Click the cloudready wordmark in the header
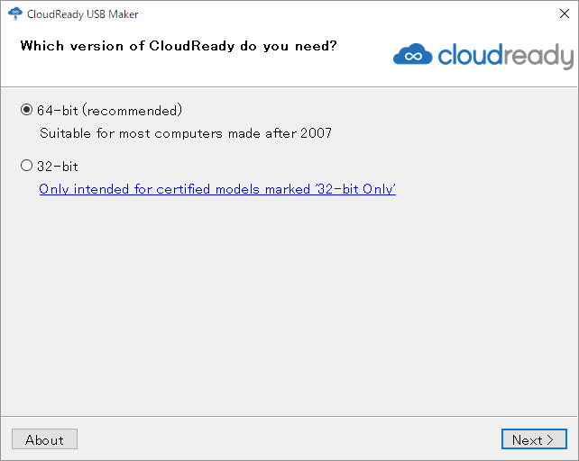 pyautogui.click(x=506, y=56)
